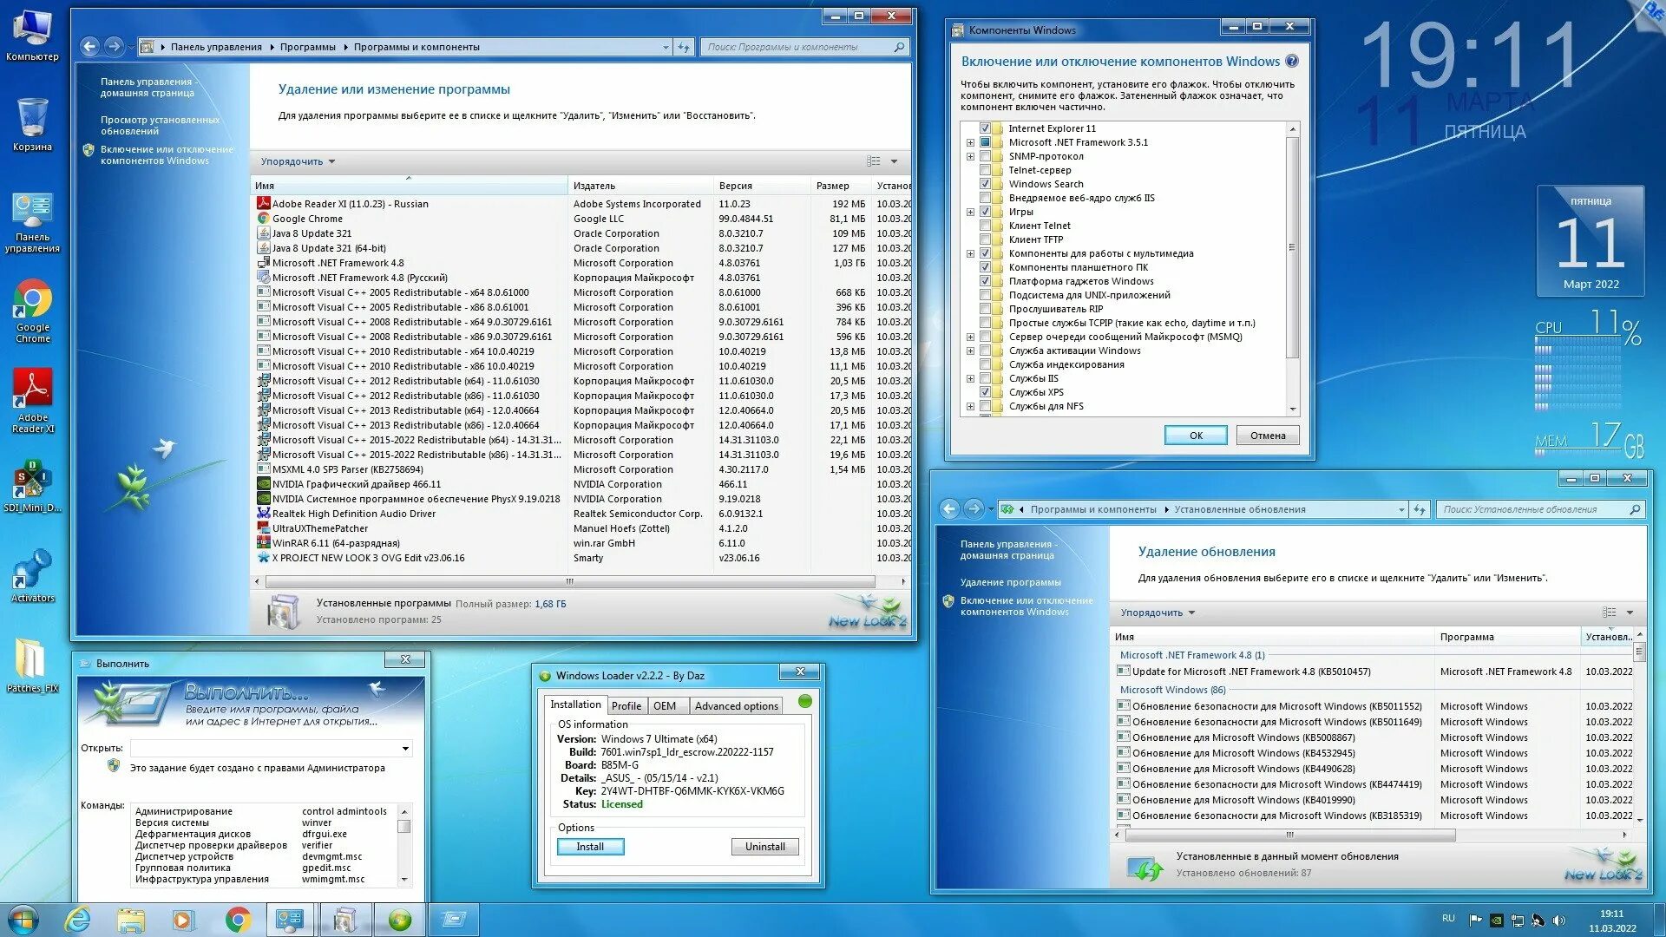Toggle Microsoft .NET Framework 3.5.1 checkbox
Image resolution: width=1666 pixels, height=937 pixels.
(985, 142)
